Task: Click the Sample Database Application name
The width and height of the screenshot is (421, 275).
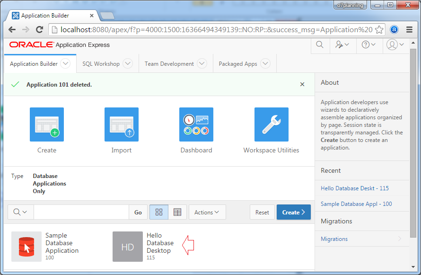Action: pyautogui.click(x=62, y=243)
